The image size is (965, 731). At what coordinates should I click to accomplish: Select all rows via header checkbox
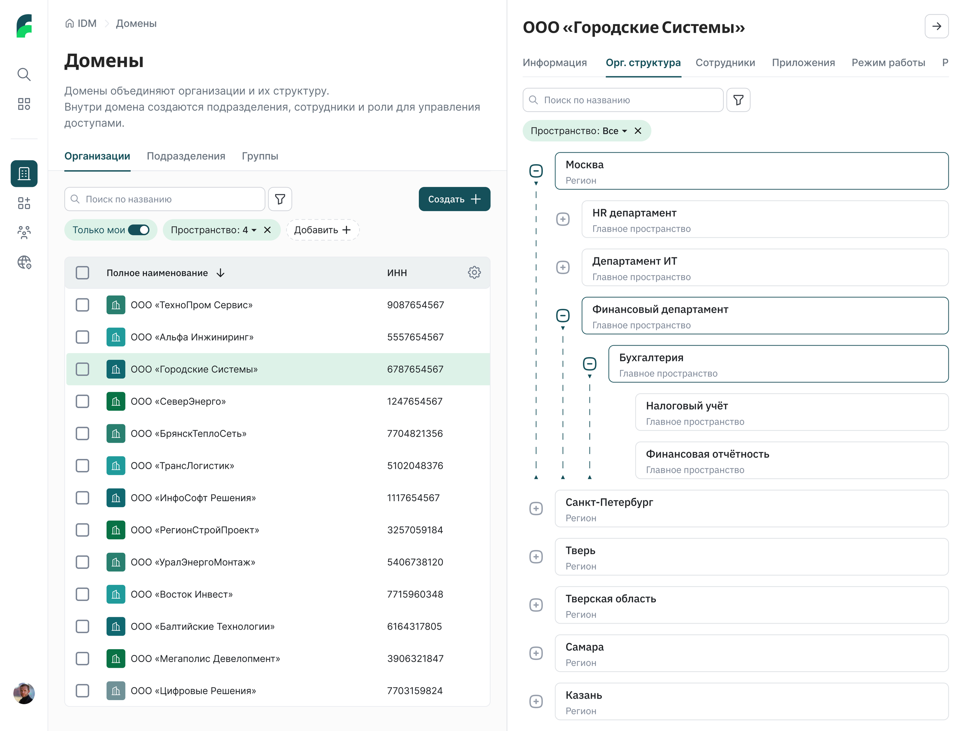click(83, 272)
